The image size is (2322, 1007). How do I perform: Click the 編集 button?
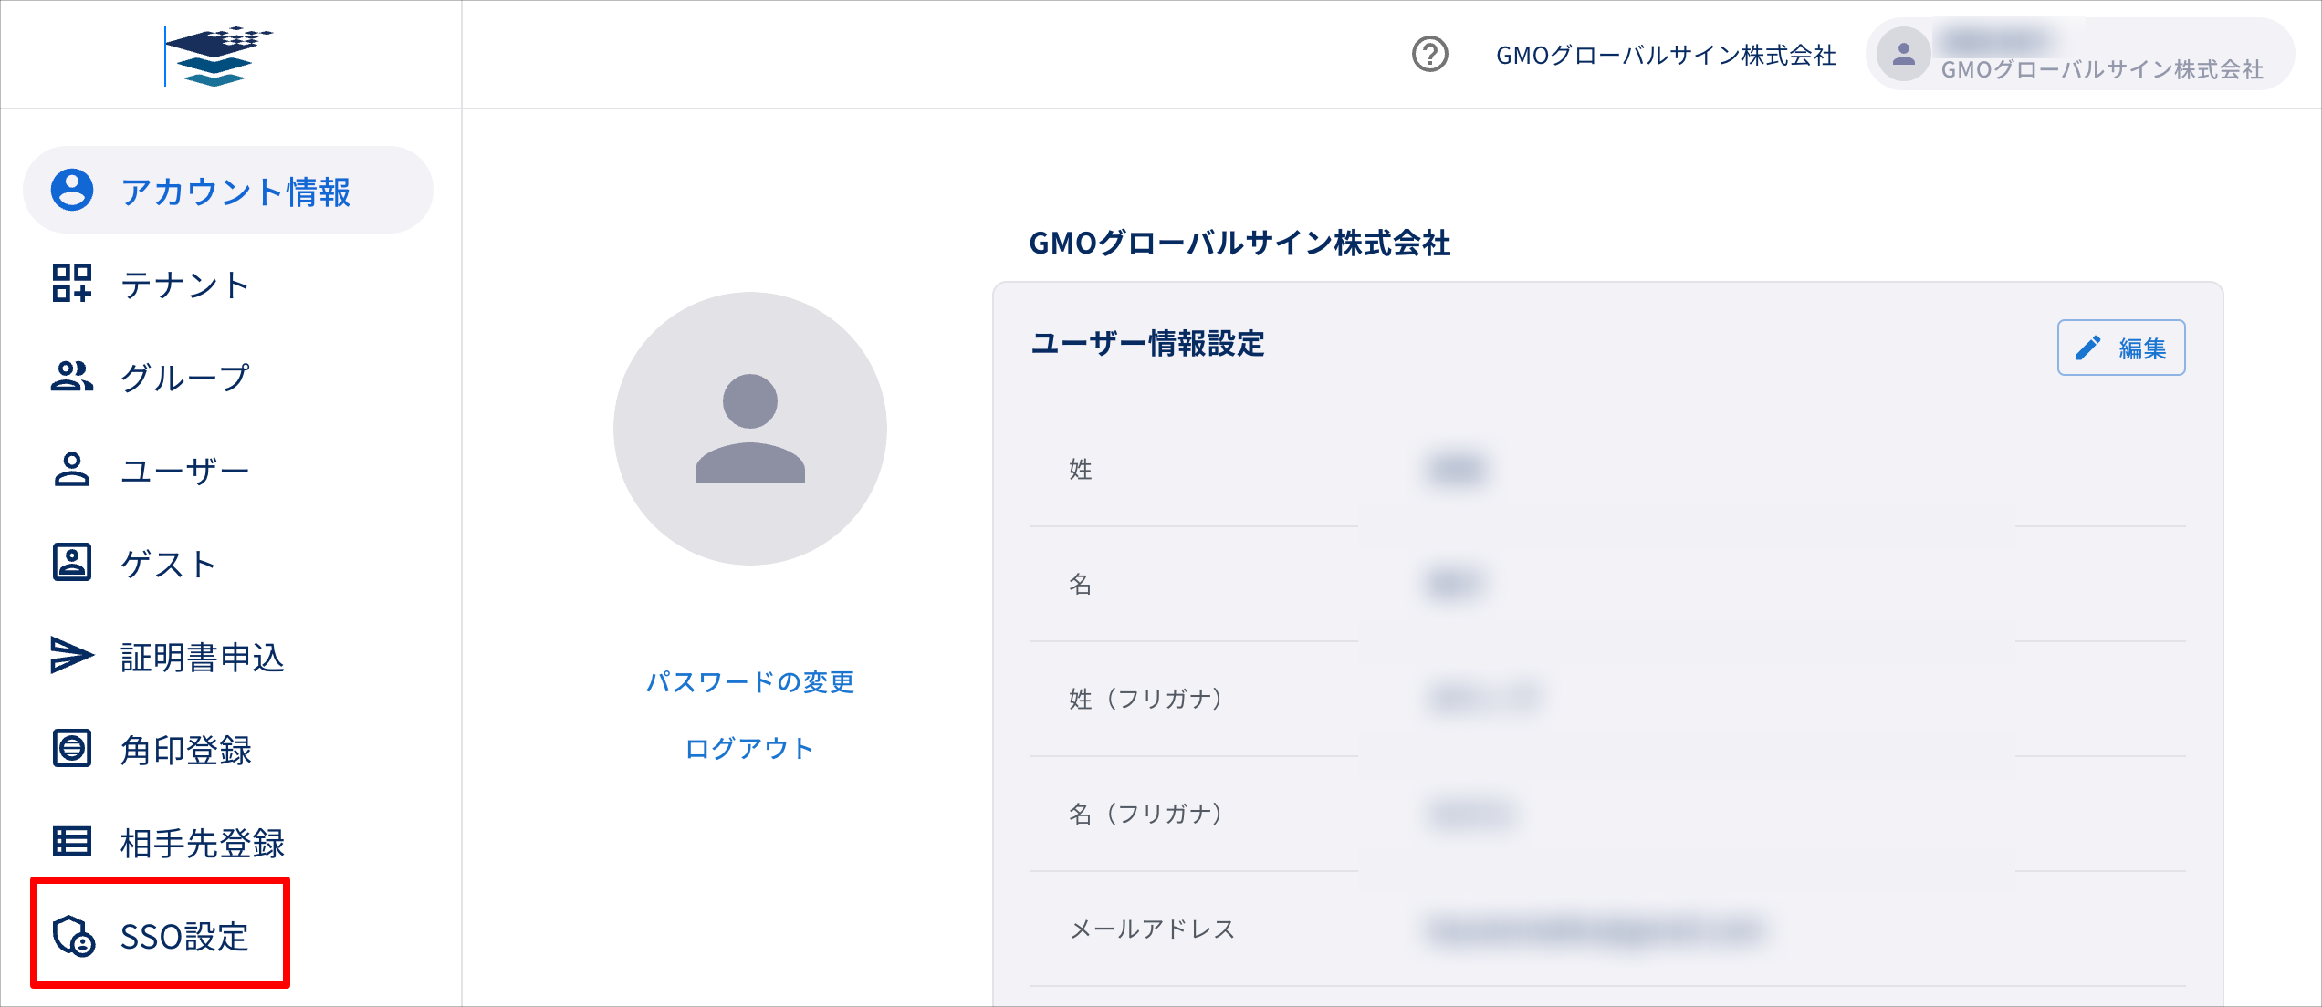[x=2121, y=348]
